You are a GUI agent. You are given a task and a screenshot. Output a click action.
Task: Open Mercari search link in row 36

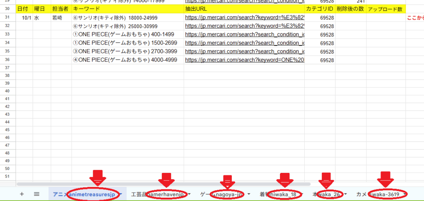[244, 60]
